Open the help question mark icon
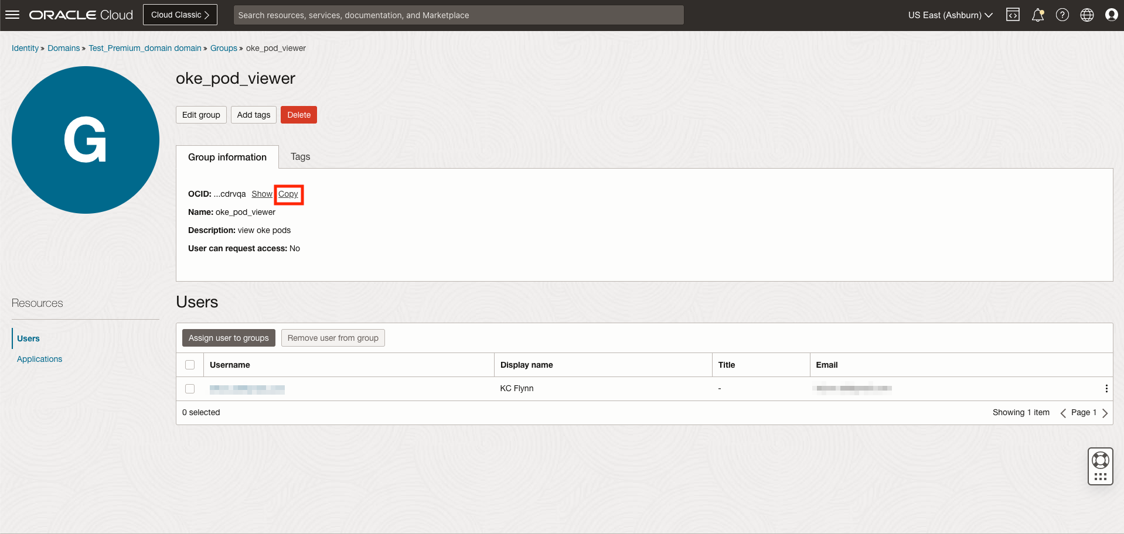This screenshot has width=1124, height=534. (x=1062, y=15)
